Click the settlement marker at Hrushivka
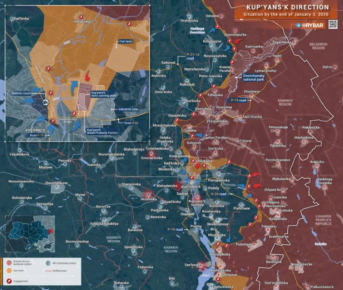The image size is (343, 290). click(x=148, y=194)
